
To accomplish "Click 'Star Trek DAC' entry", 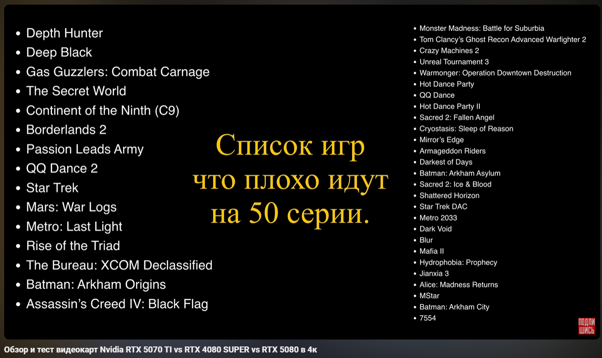I will click(x=443, y=206).
